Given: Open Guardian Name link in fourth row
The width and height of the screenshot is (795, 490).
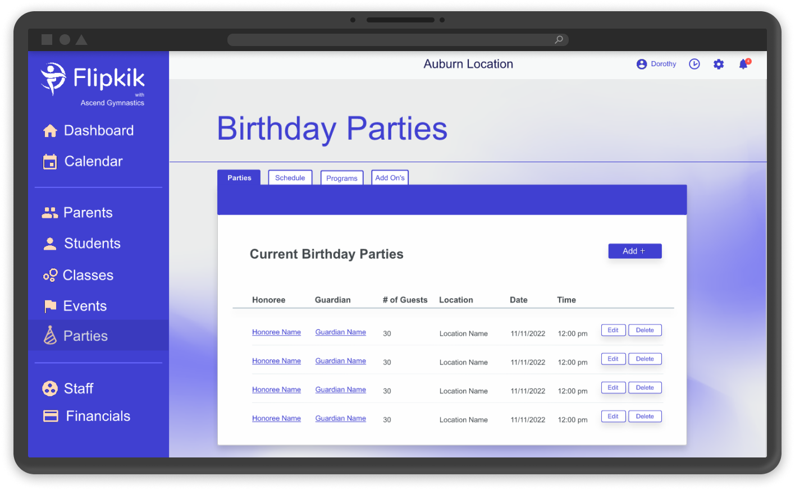Looking at the screenshot, I should click(341, 418).
